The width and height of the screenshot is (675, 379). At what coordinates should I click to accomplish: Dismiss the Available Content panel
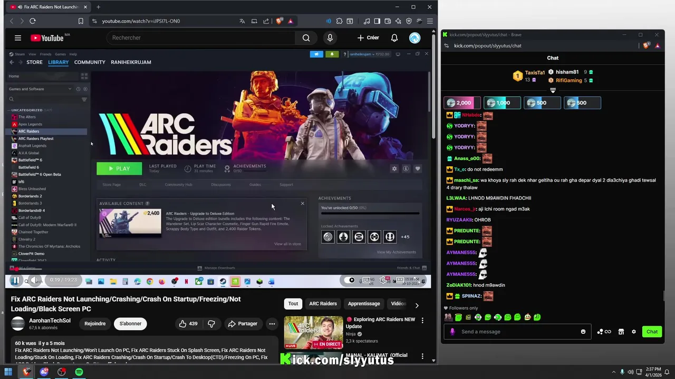click(x=302, y=203)
